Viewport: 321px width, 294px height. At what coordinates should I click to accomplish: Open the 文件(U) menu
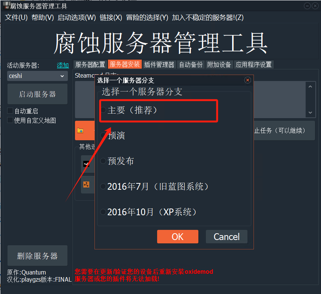(x=16, y=18)
